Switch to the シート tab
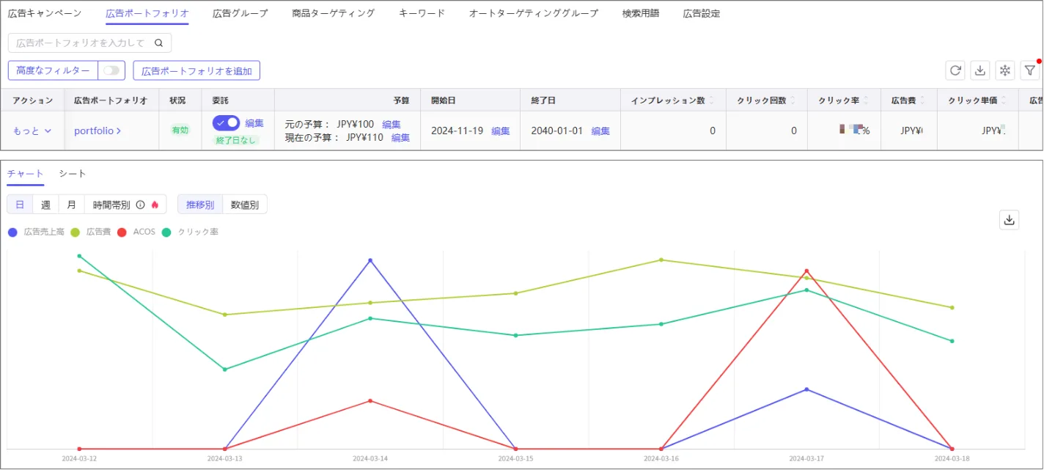This screenshot has height=470, width=1044. [73, 174]
